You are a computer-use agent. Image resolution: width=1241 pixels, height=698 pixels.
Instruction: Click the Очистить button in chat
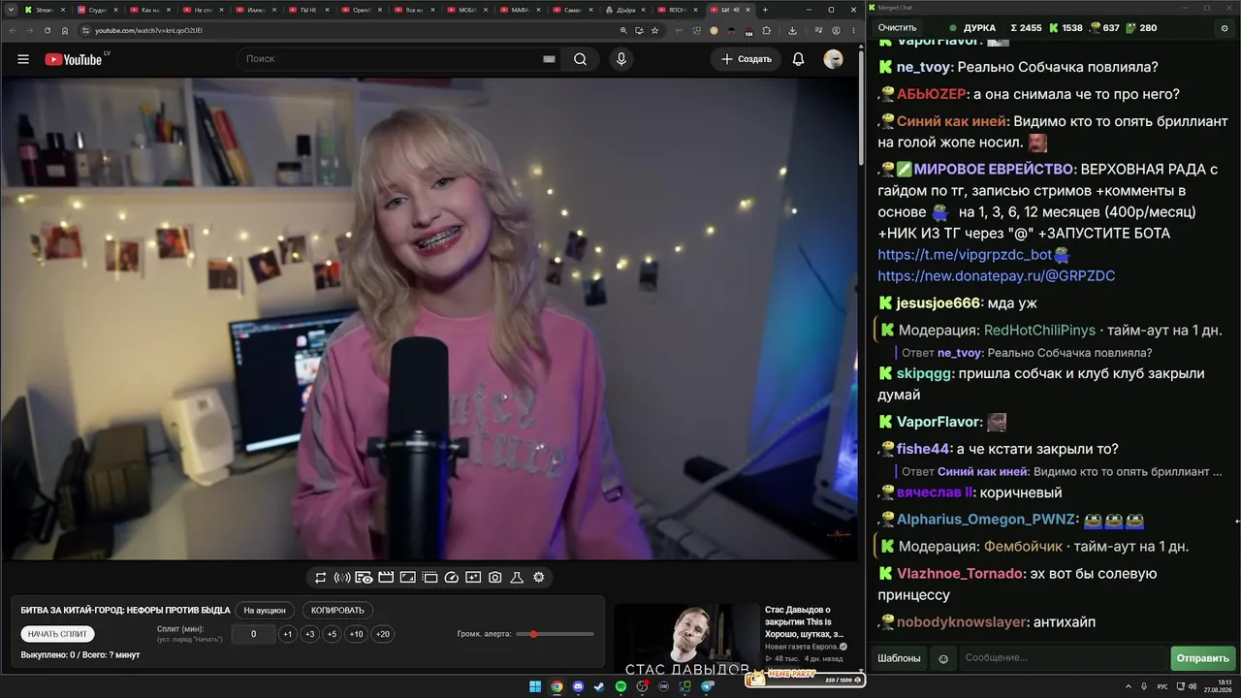click(897, 28)
